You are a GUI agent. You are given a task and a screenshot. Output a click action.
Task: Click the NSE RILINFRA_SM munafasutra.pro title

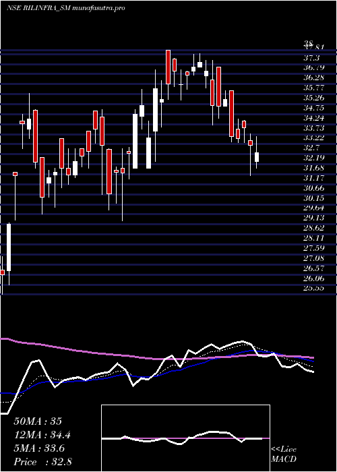tap(66, 8)
